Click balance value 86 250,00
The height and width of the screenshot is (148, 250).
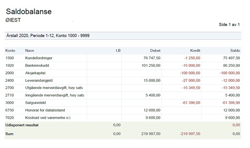tap(231, 66)
